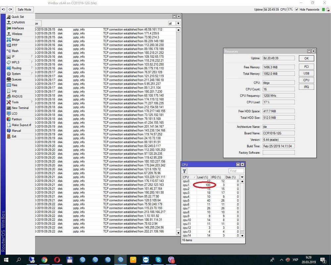This screenshot has height=265, width=331.
Task: Click the IRQ button in Resources window
Action: point(306,86)
